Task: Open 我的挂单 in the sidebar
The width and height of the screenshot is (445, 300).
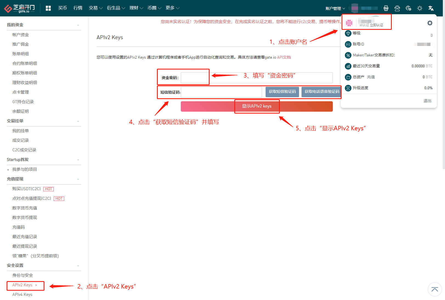Action: point(21,131)
